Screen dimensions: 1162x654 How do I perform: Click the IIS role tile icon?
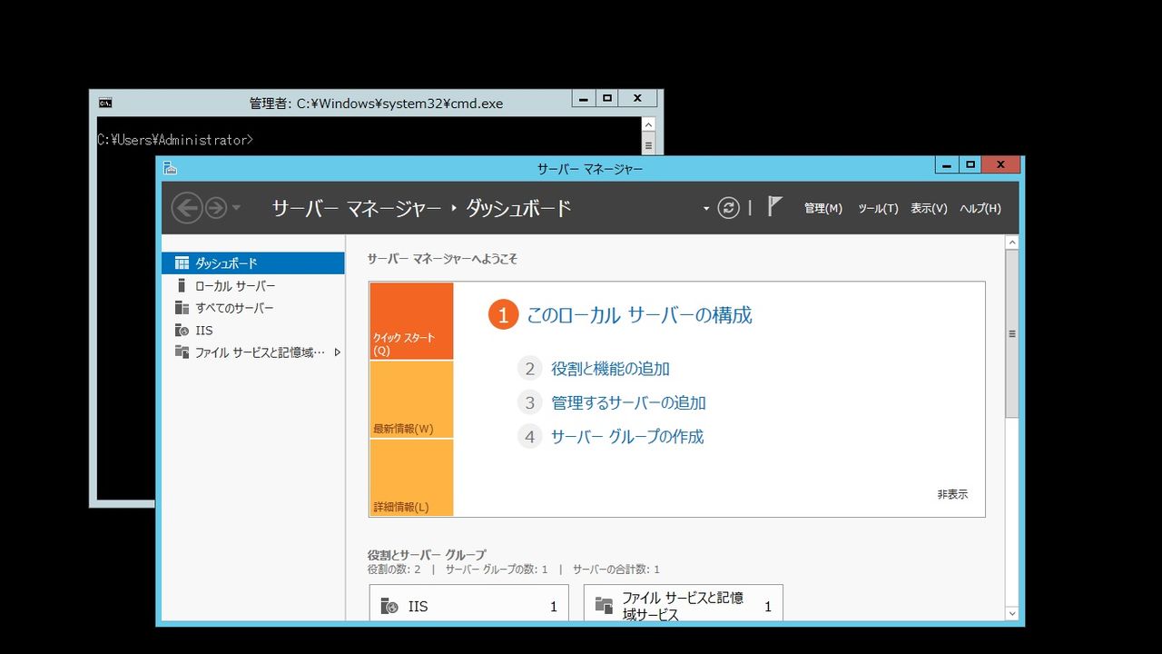click(389, 606)
